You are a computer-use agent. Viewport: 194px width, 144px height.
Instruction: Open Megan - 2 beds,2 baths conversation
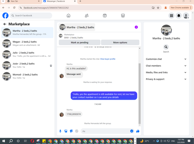pos(27,44)
